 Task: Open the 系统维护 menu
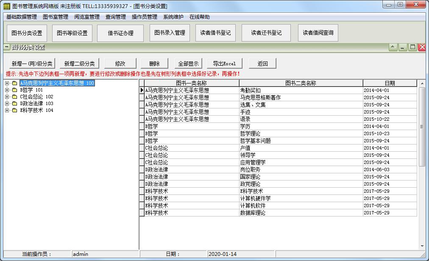tap(173, 17)
